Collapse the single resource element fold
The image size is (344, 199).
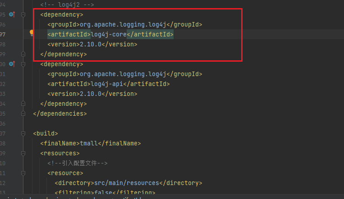coord(24,173)
